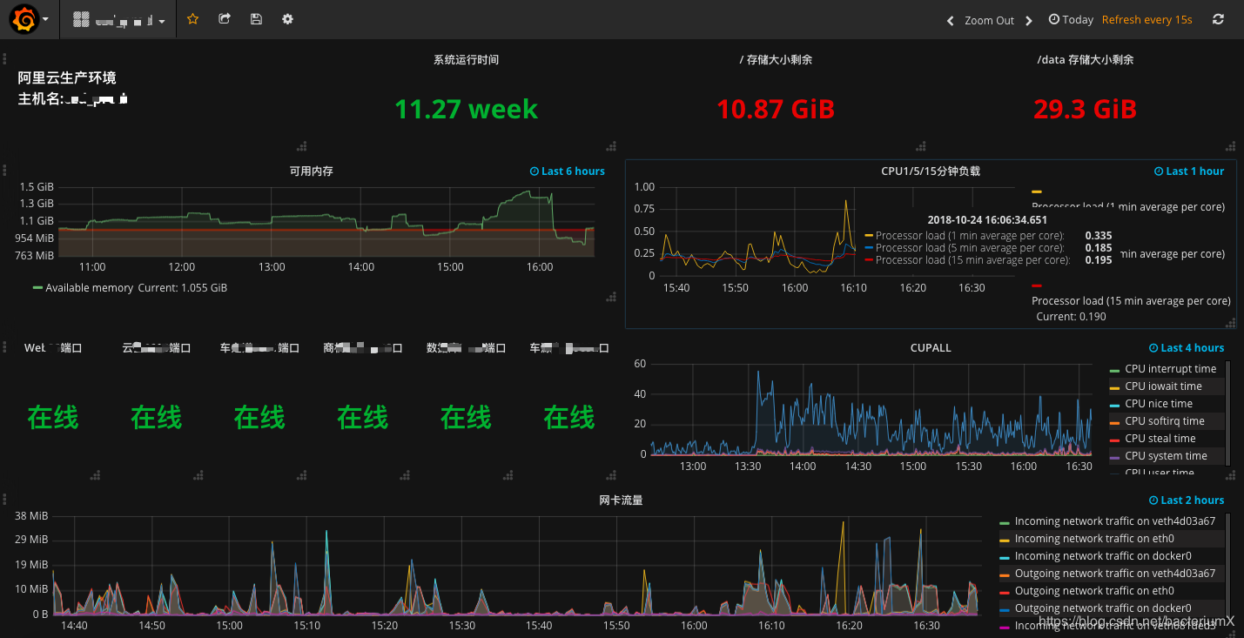
Task: Save dashboard using the floppy disk icon
Action: coord(256,19)
